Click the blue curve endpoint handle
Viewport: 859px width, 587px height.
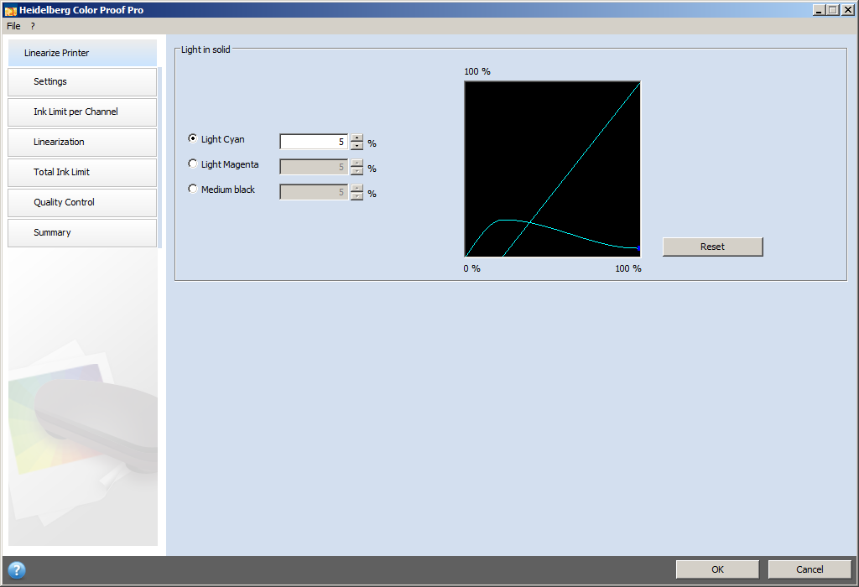click(x=638, y=248)
